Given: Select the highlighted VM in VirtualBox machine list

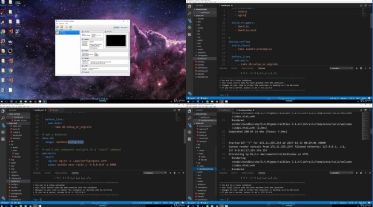Looking at the screenshot, I should pos(67,32).
